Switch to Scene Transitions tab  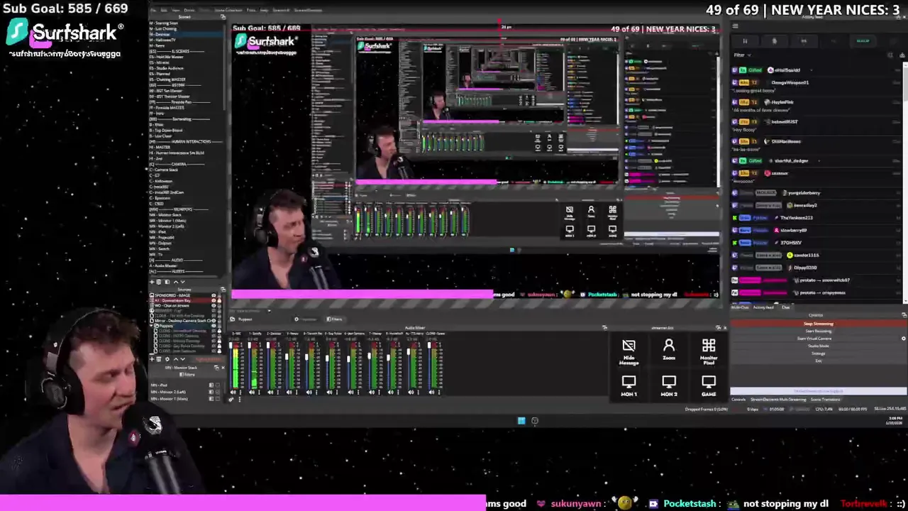point(826,400)
